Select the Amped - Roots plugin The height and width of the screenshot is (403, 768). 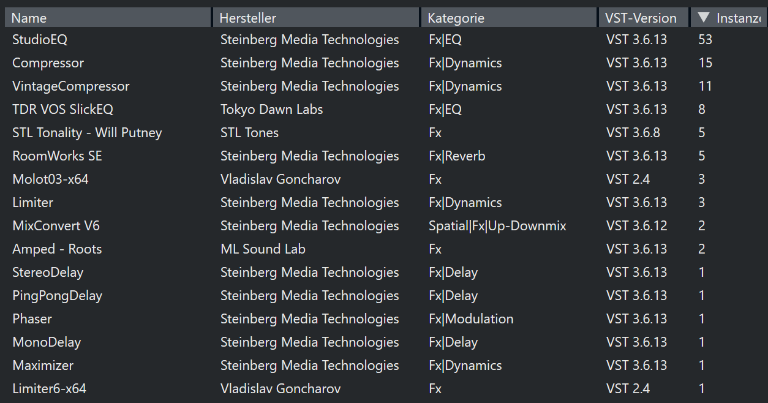coord(57,249)
